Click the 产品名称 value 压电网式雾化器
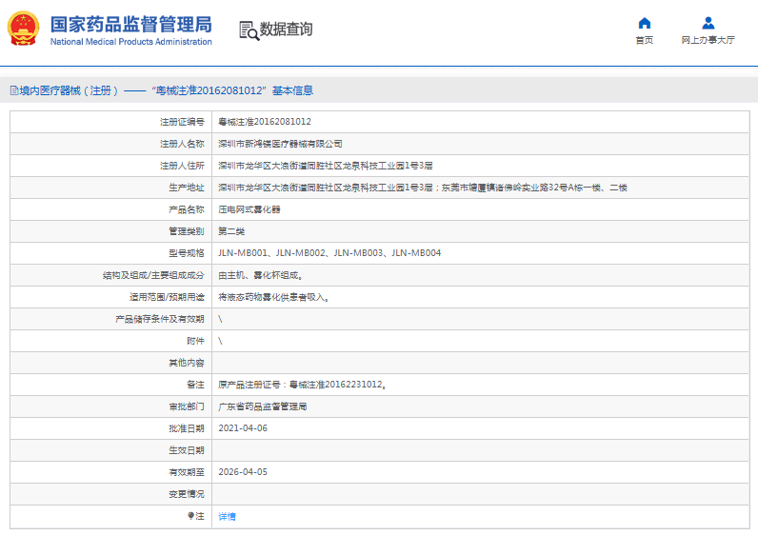The height and width of the screenshot is (535, 758). (x=249, y=209)
